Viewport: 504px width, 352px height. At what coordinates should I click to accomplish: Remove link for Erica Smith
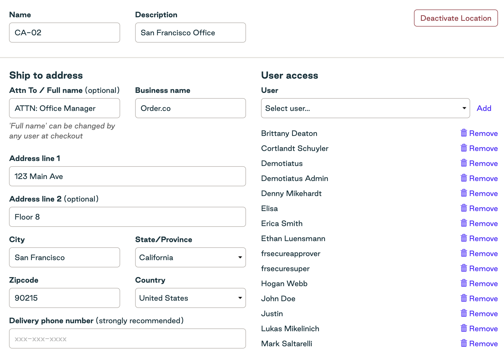483,224
